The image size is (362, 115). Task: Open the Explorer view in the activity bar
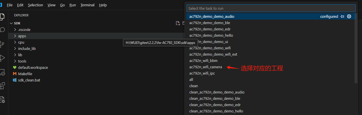tap(2, 16)
